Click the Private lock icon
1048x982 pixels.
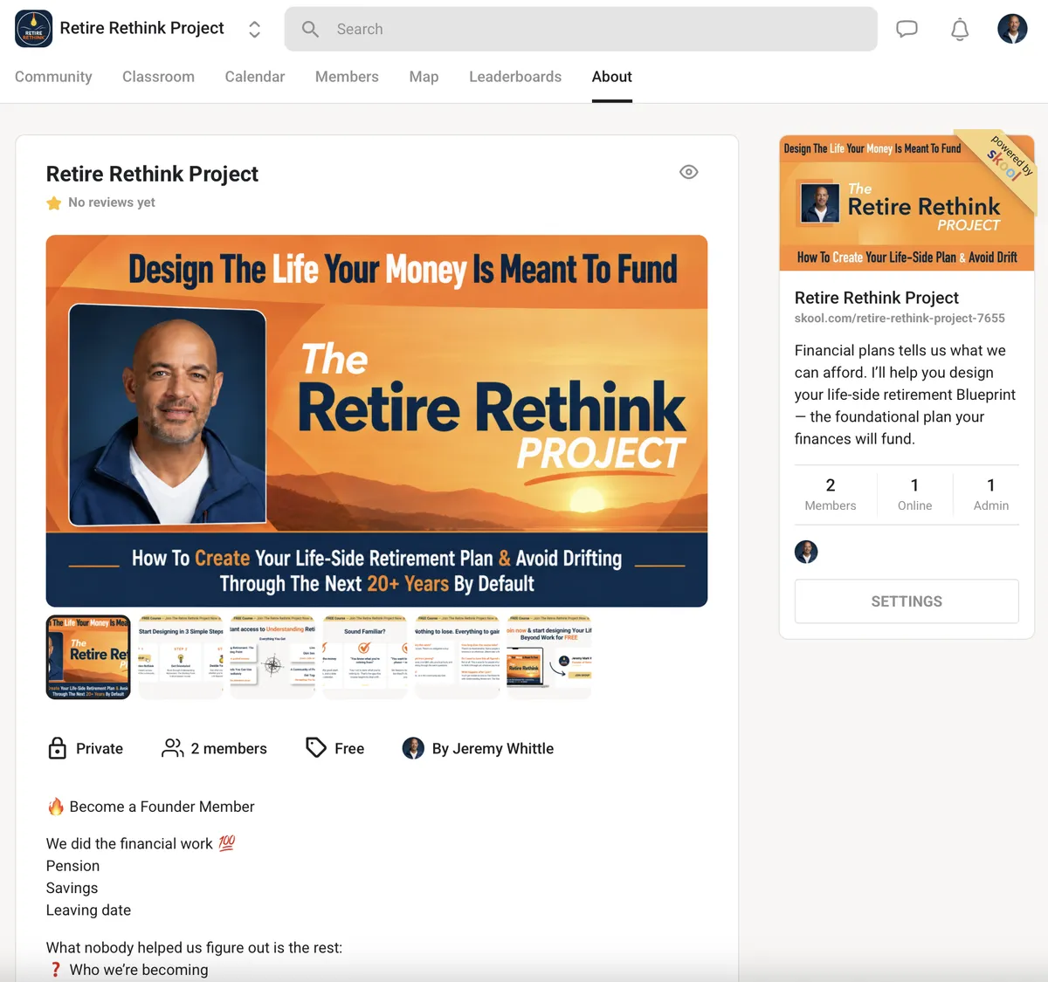(58, 748)
